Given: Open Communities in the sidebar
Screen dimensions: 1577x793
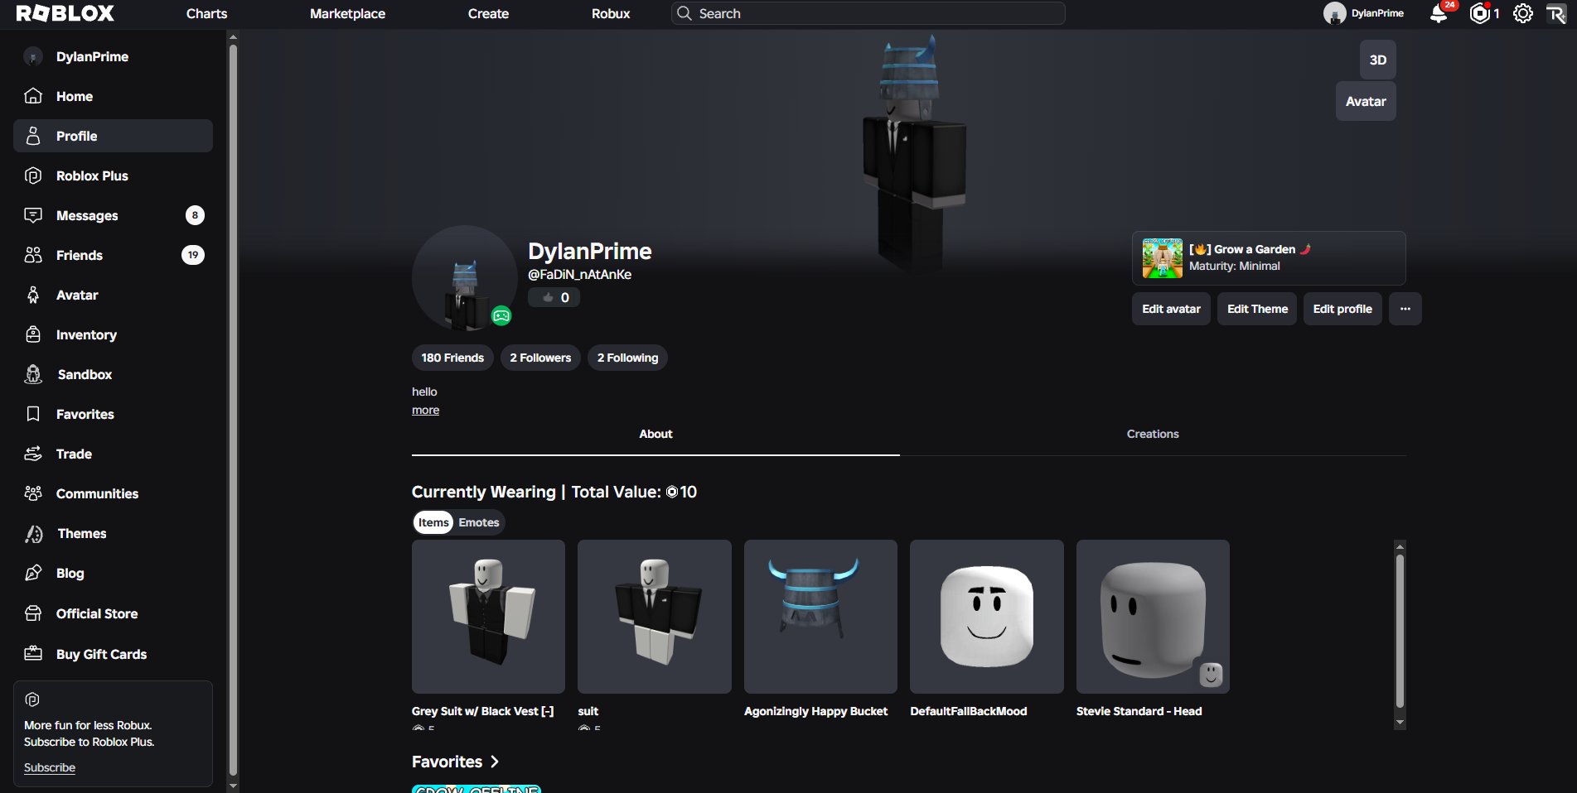Looking at the screenshot, I should [x=113, y=493].
